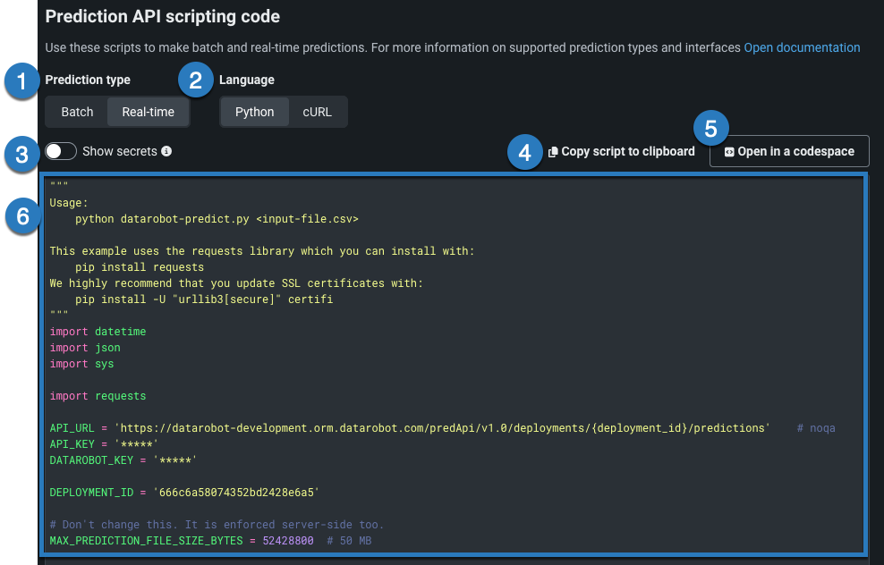Select Real-time prediction type
Viewport: 884px width, 565px height.
149,112
